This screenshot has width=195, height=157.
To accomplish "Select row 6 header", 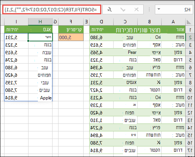I will point(190,67).
